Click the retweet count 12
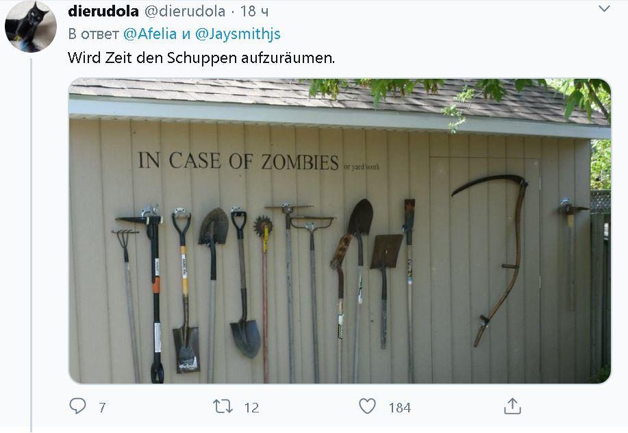 pos(251,408)
